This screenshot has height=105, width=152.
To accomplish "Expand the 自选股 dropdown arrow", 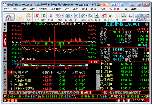I will click(71, 16).
